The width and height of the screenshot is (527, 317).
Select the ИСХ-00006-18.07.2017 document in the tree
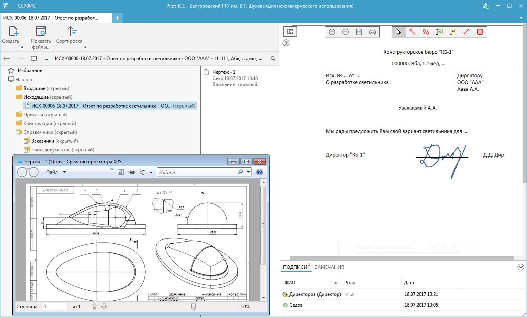[x=110, y=106]
